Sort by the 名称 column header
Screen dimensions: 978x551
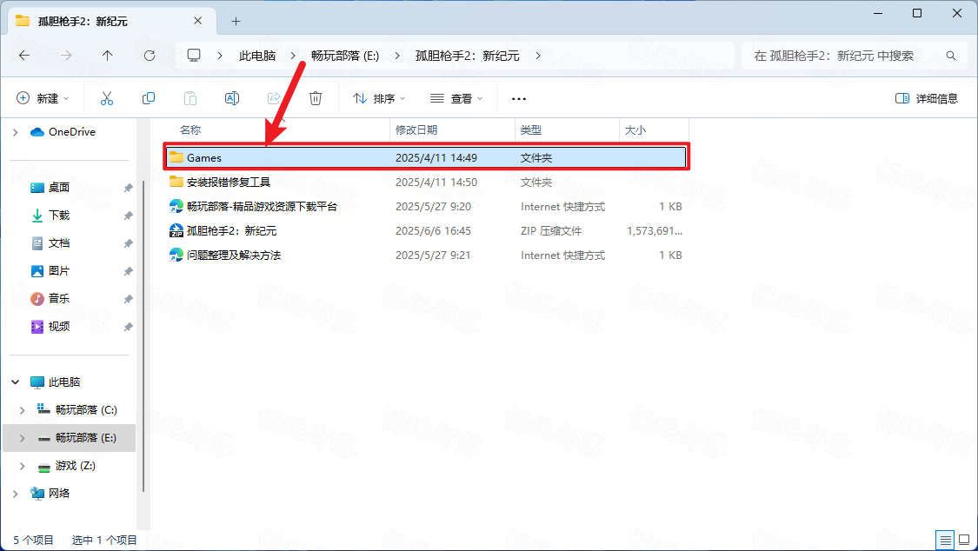click(x=190, y=129)
